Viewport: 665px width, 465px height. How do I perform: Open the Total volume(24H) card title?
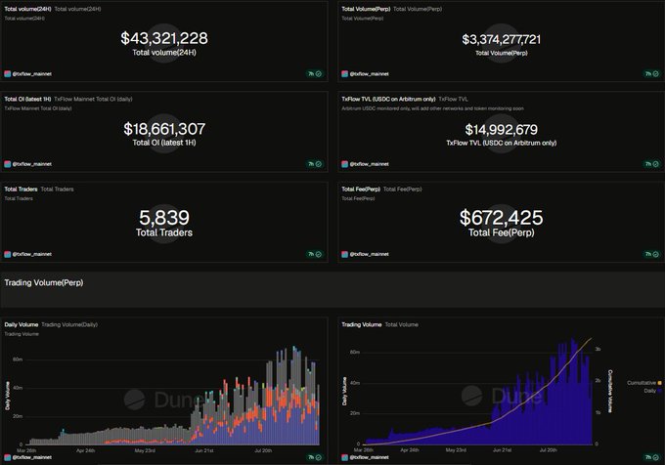[x=27, y=9]
